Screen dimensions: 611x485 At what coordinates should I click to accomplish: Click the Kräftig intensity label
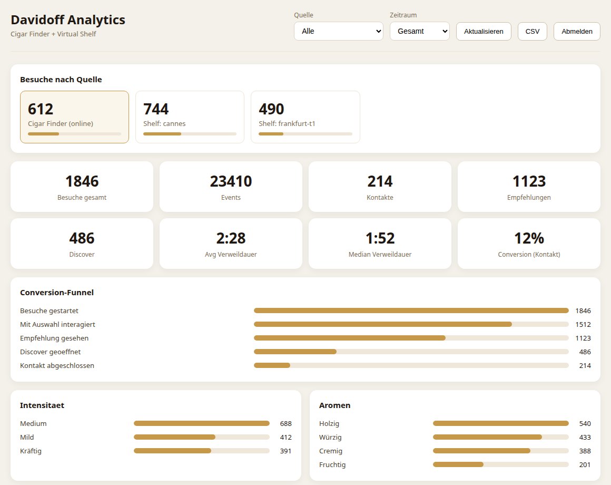point(31,451)
